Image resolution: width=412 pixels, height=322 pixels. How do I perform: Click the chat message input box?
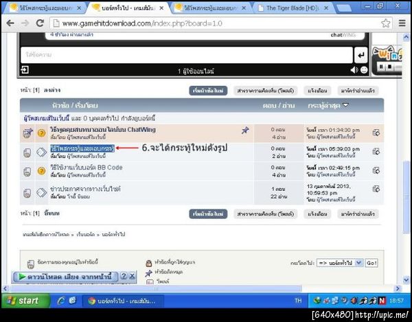click(187, 55)
